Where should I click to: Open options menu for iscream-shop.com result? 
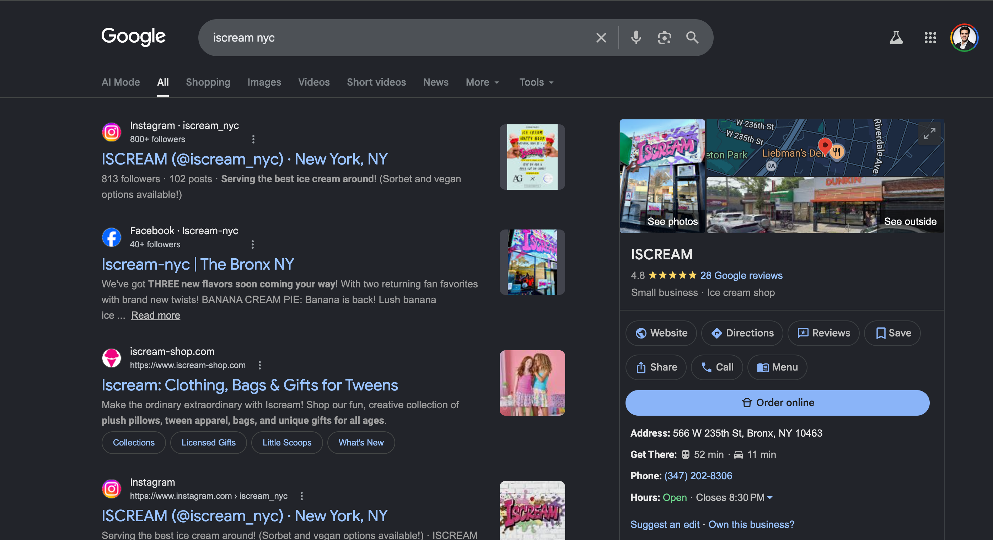tap(260, 365)
